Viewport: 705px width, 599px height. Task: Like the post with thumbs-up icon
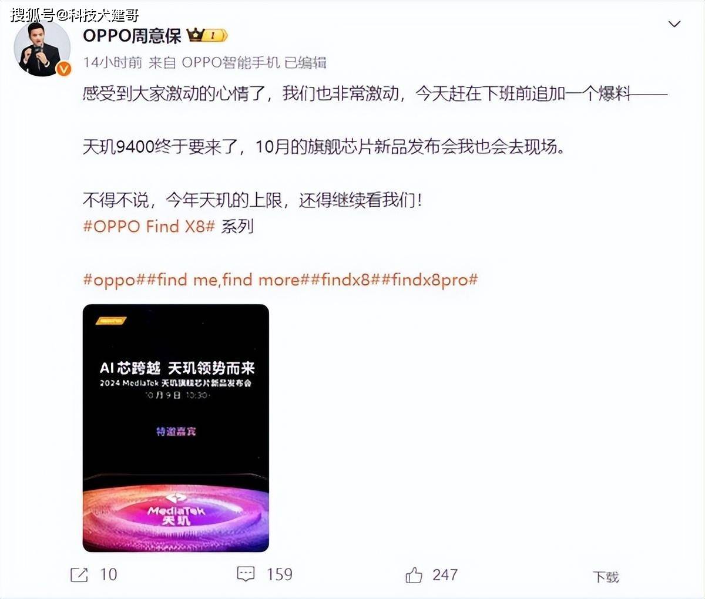414,574
